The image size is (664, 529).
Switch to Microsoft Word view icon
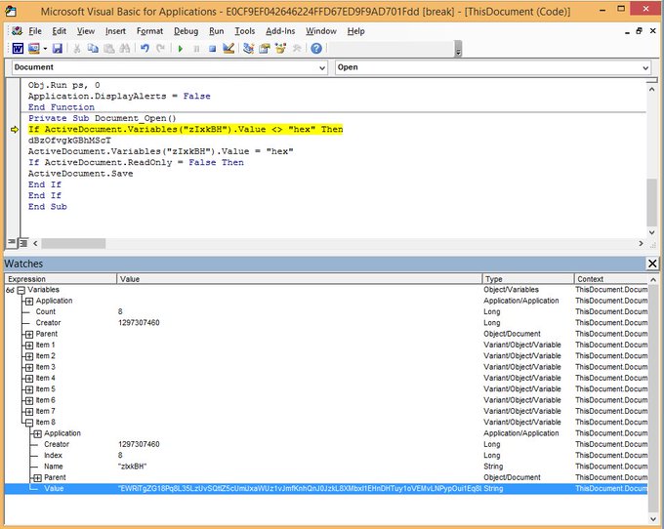click(18, 49)
